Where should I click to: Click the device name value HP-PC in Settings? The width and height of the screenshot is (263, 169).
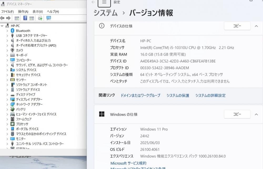pyautogui.click(x=146, y=41)
